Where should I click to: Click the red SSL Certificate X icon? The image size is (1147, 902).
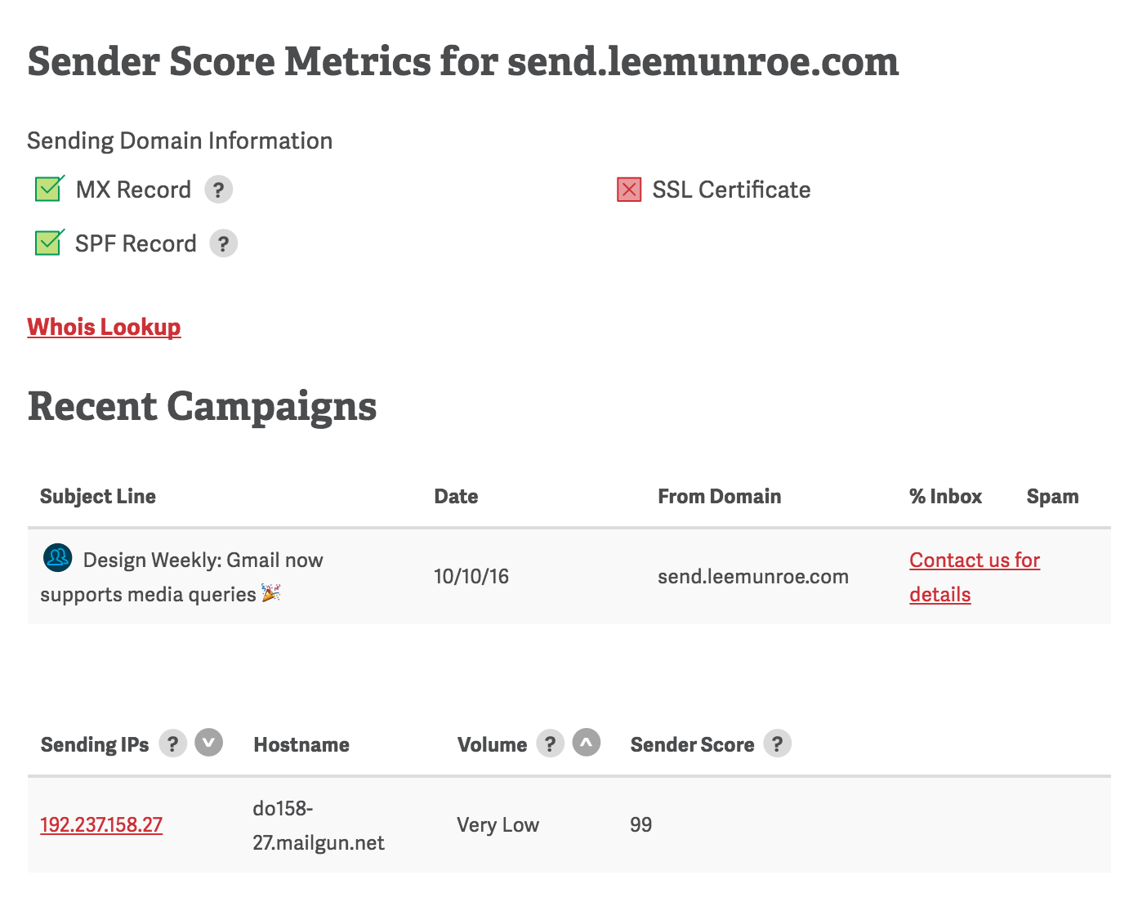(x=629, y=190)
